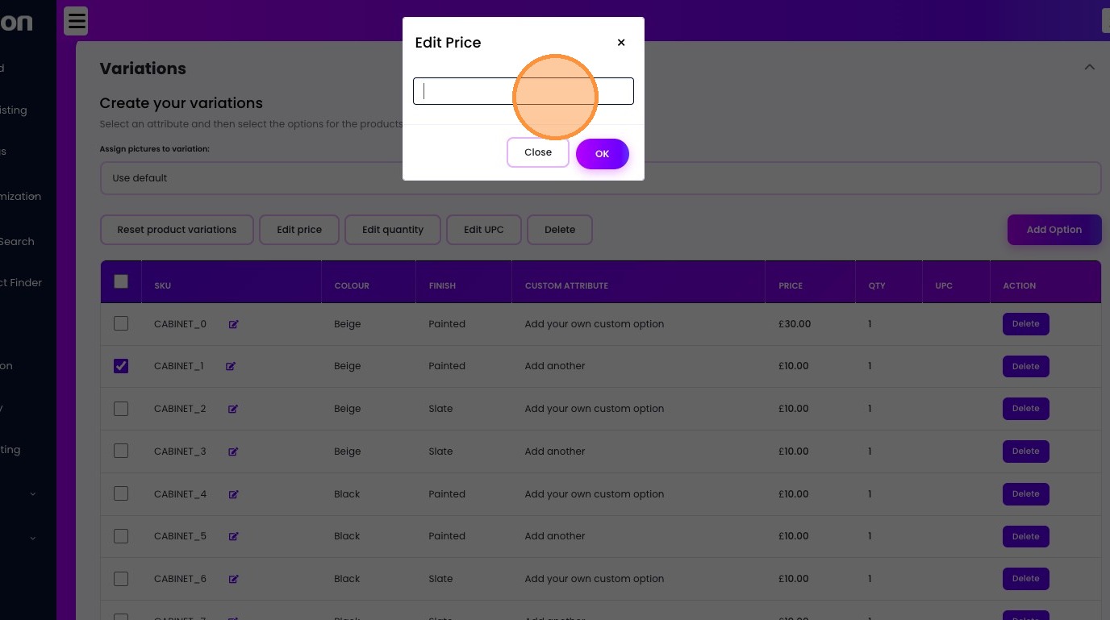Open the Use default pictures dropdown
The image size is (1110, 620).
point(600,178)
